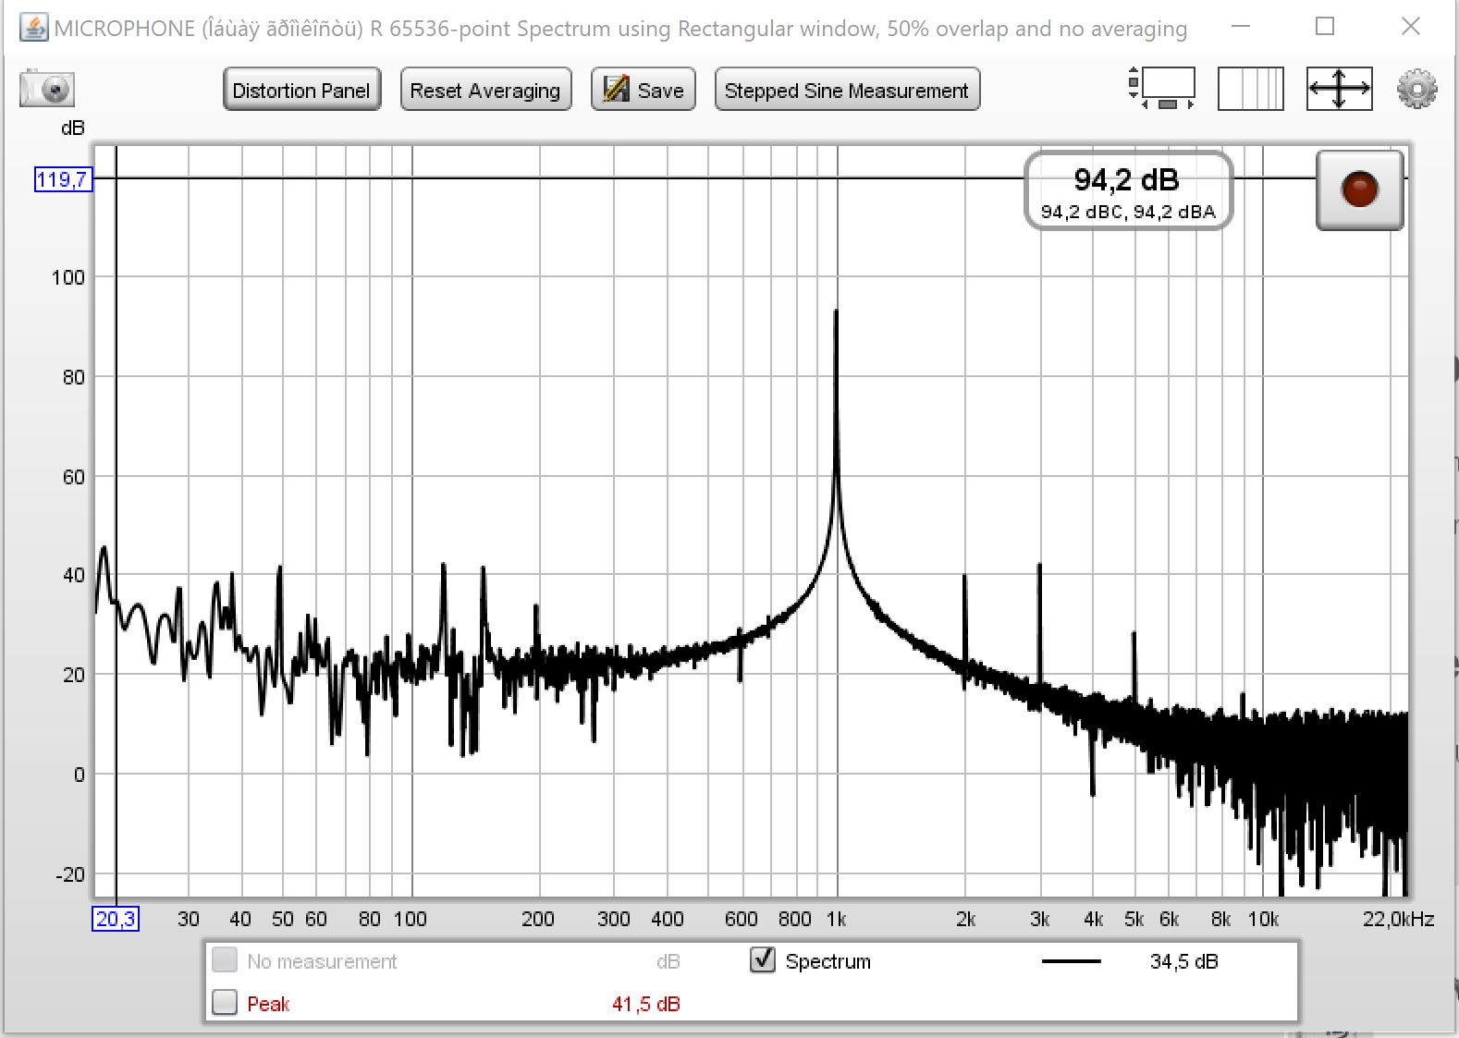This screenshot has height=1038, width=1459.
Task: Click the Java app icon in title bar
Action: (x=34, y=28)
